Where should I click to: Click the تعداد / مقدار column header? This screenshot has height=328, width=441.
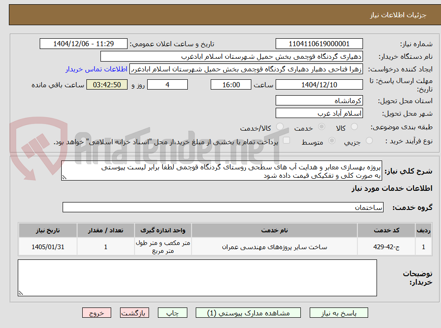(106, 230)
